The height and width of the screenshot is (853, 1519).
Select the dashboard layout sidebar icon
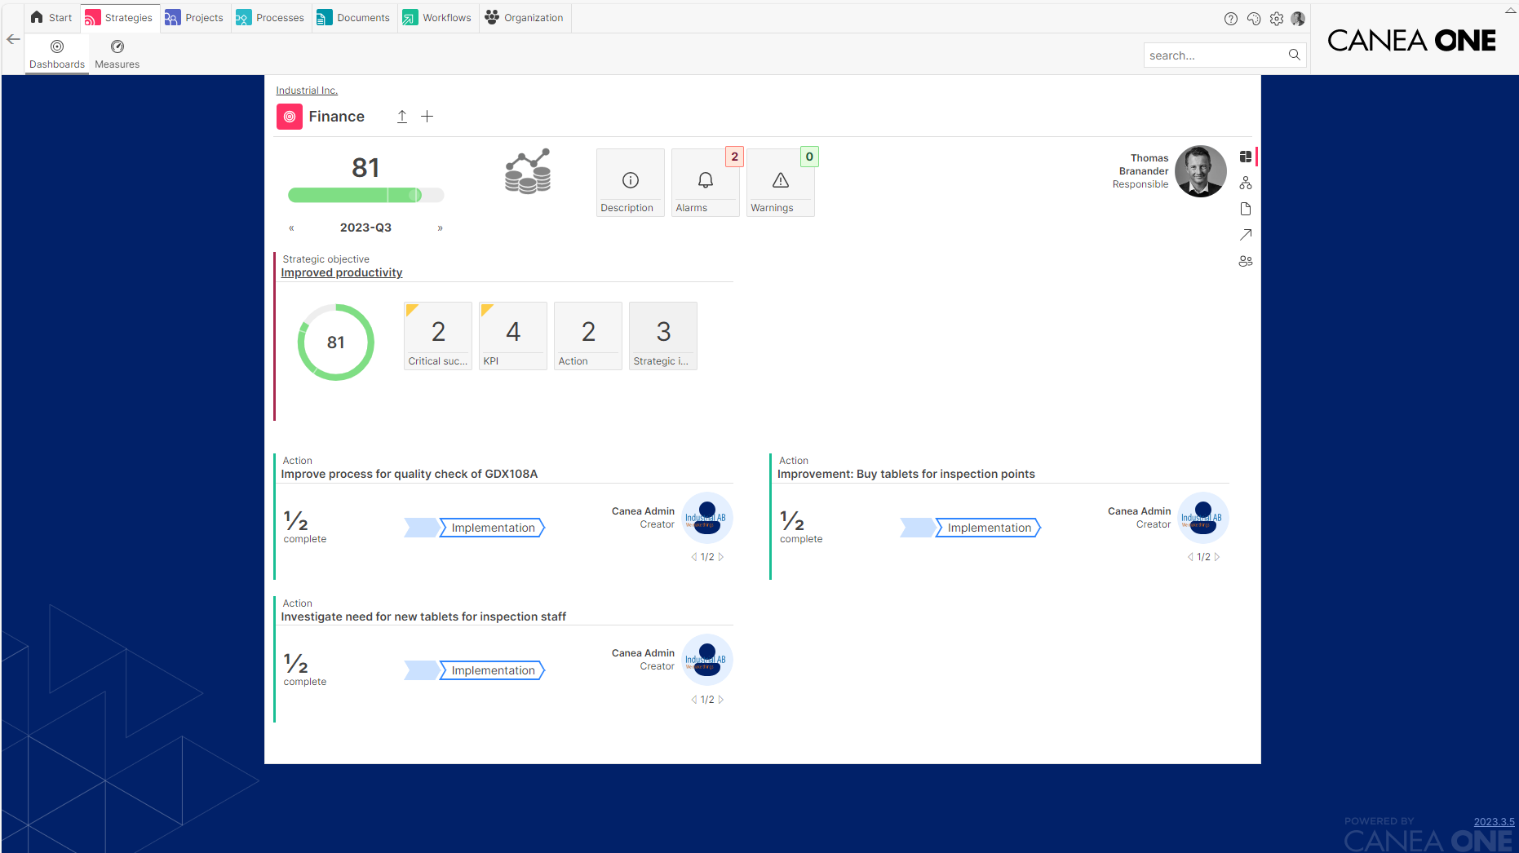(1246, 157)
